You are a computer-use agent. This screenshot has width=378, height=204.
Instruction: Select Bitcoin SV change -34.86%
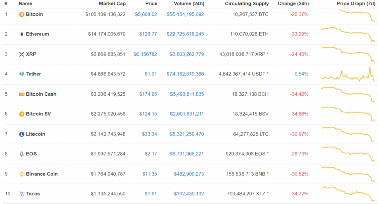tap(299, 114)
